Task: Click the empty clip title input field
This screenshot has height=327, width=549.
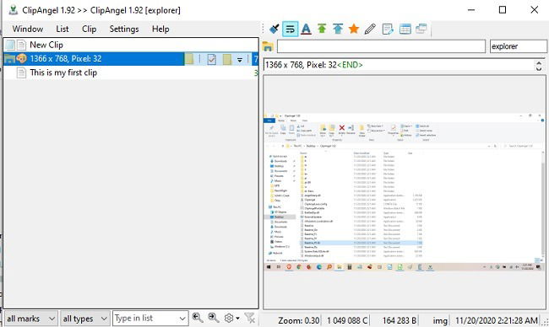Action: [381, 46]
